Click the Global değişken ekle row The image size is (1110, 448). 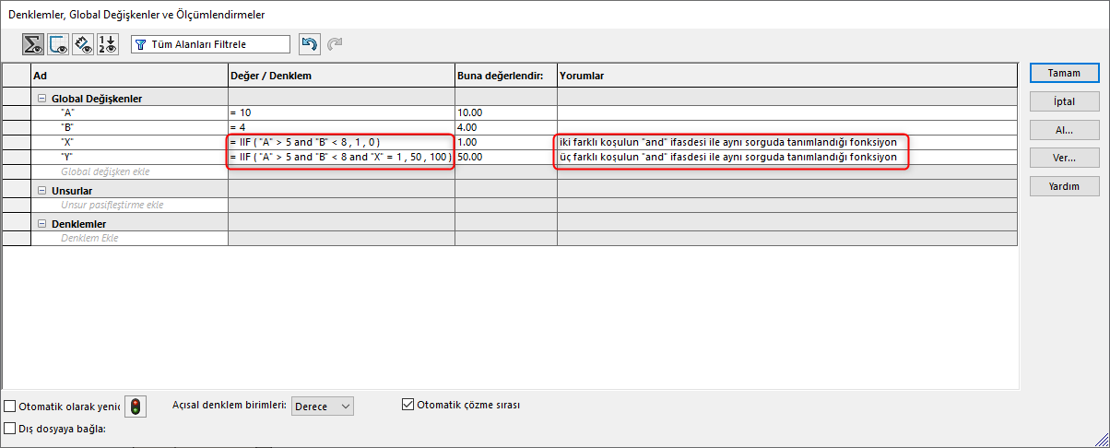[x=129, y=171]
